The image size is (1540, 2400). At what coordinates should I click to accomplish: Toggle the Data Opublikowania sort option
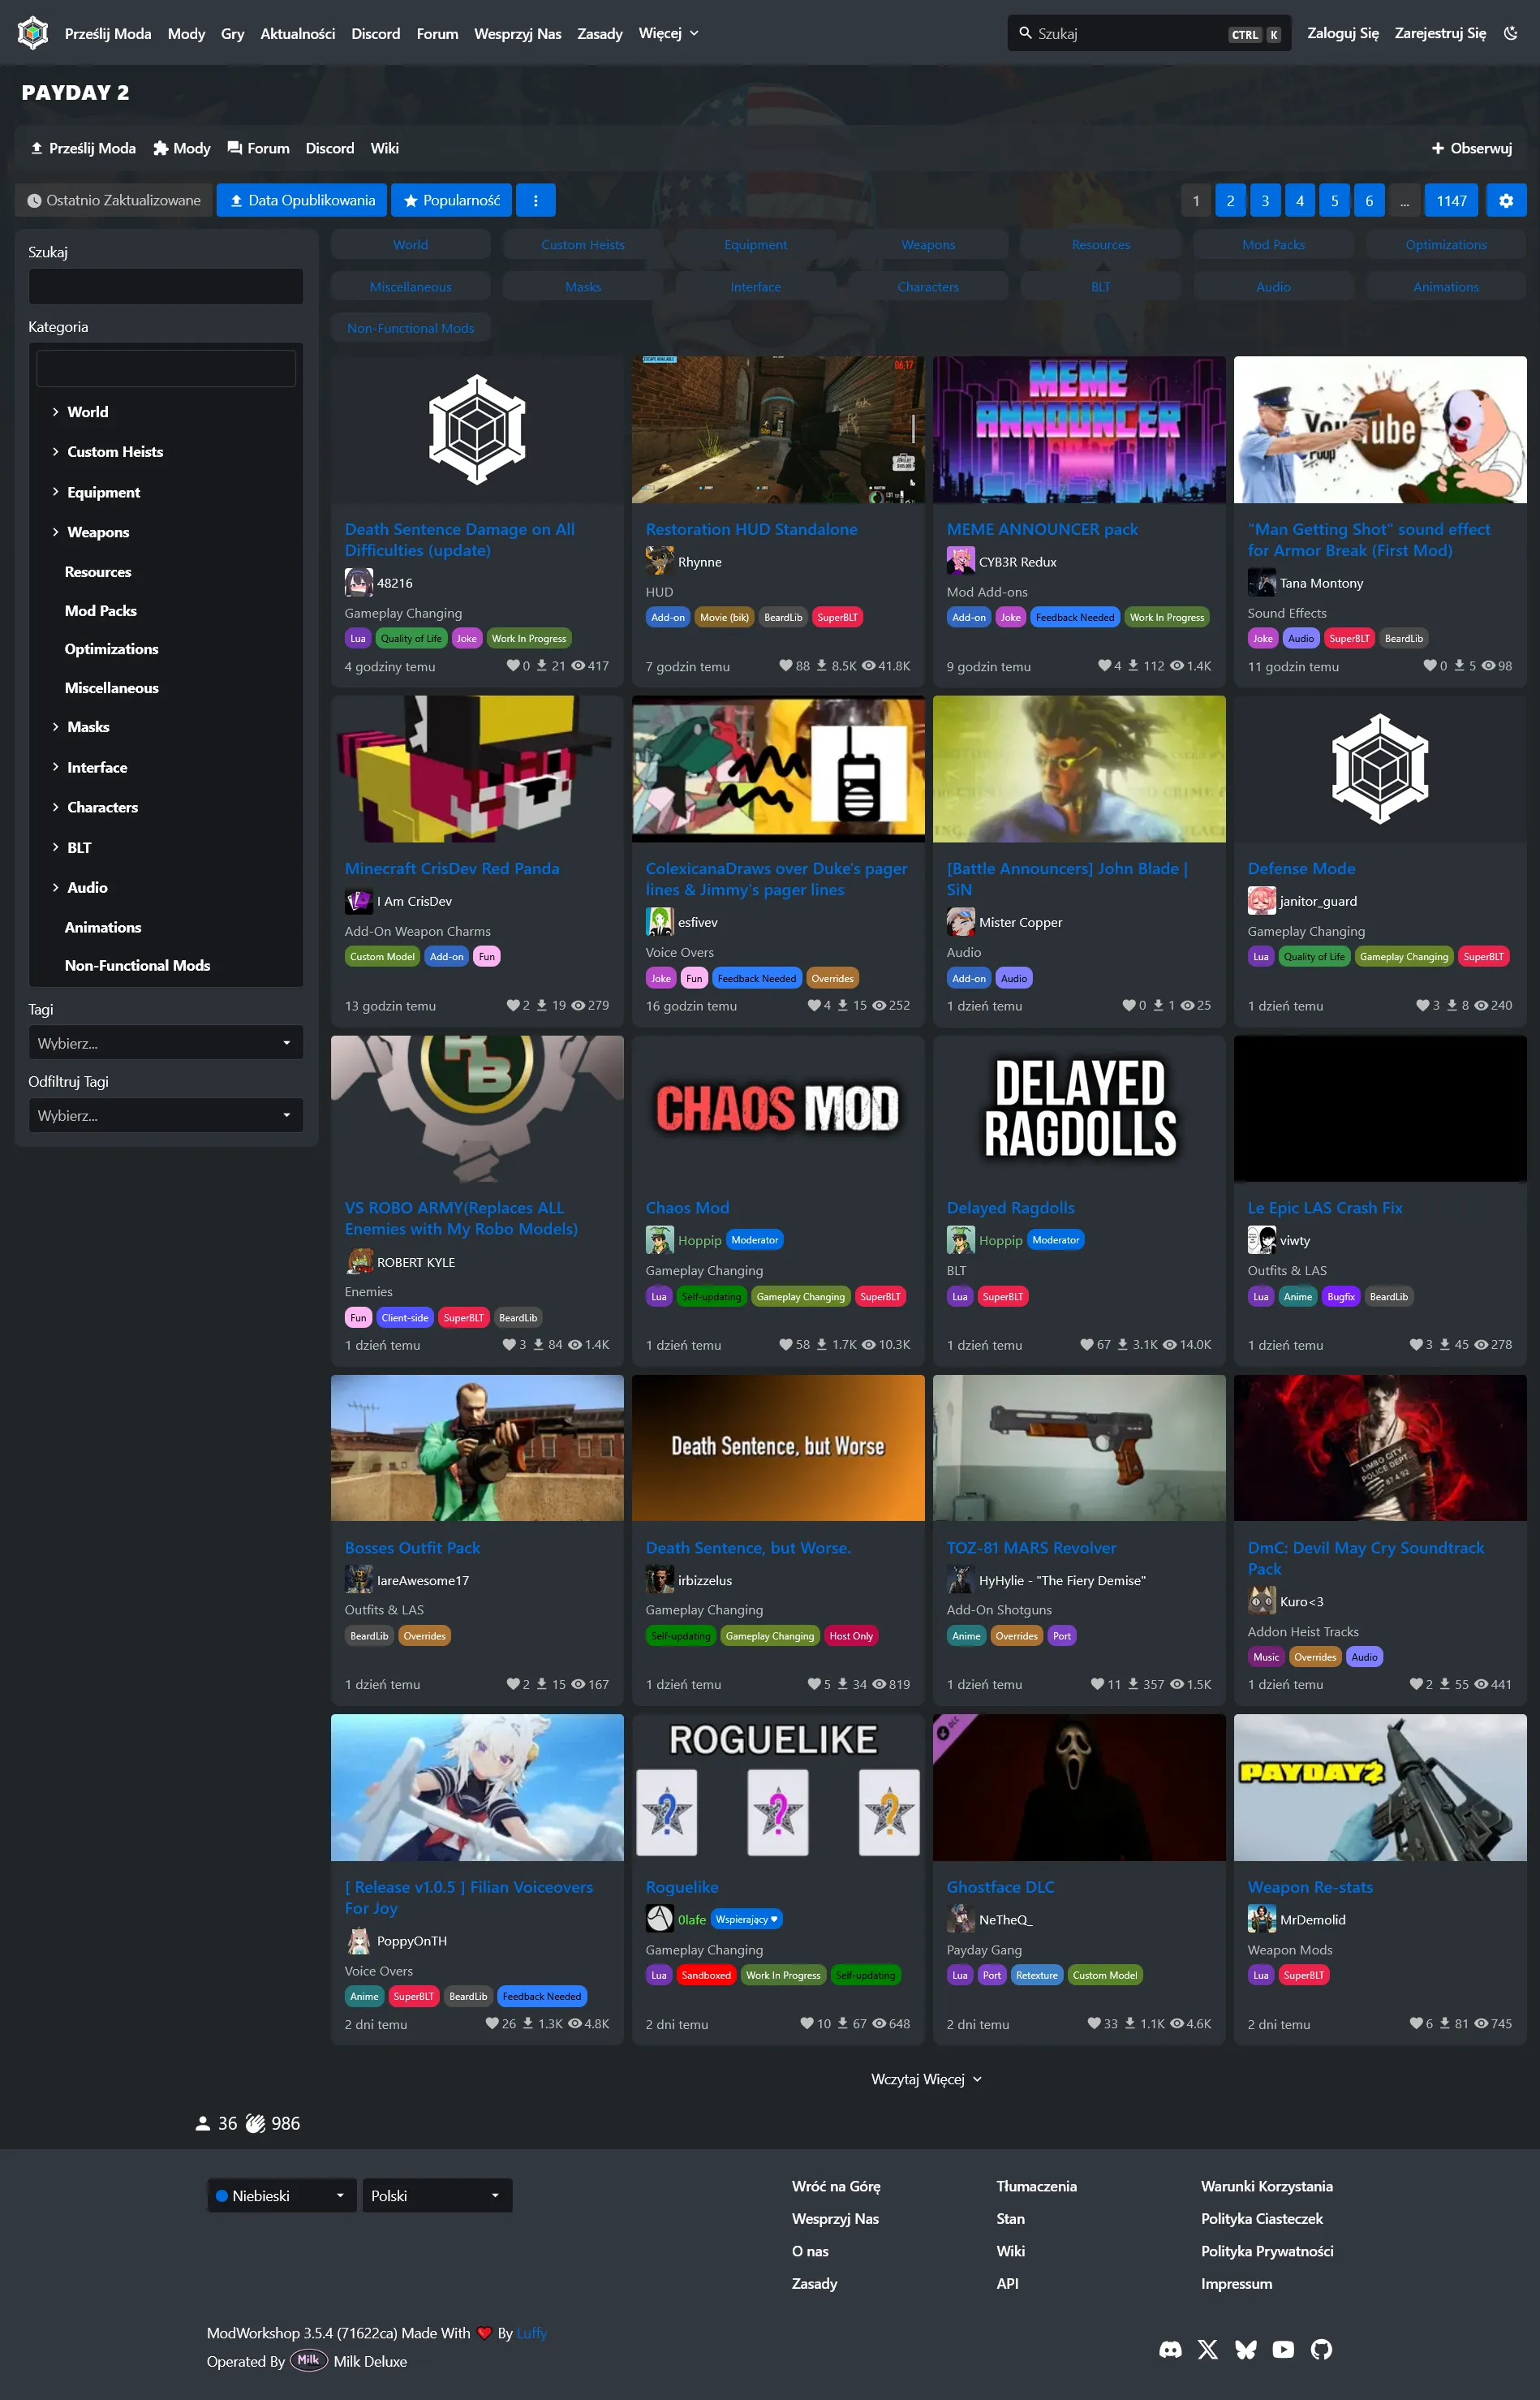302,200
